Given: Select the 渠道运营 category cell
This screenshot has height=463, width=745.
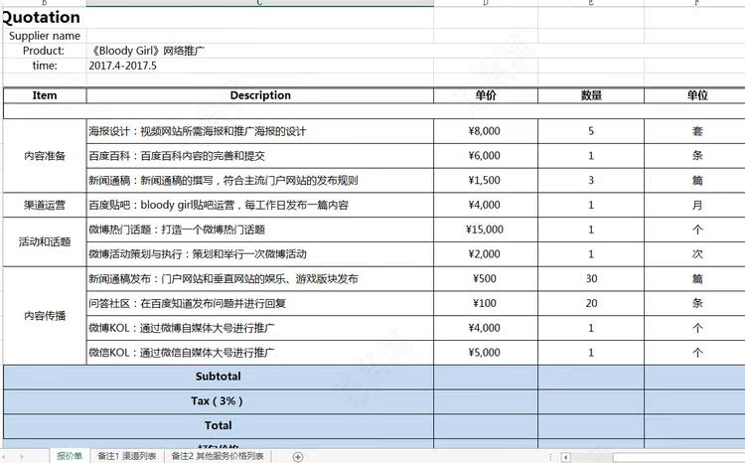Looking at the screenshot, I should 45,205.
